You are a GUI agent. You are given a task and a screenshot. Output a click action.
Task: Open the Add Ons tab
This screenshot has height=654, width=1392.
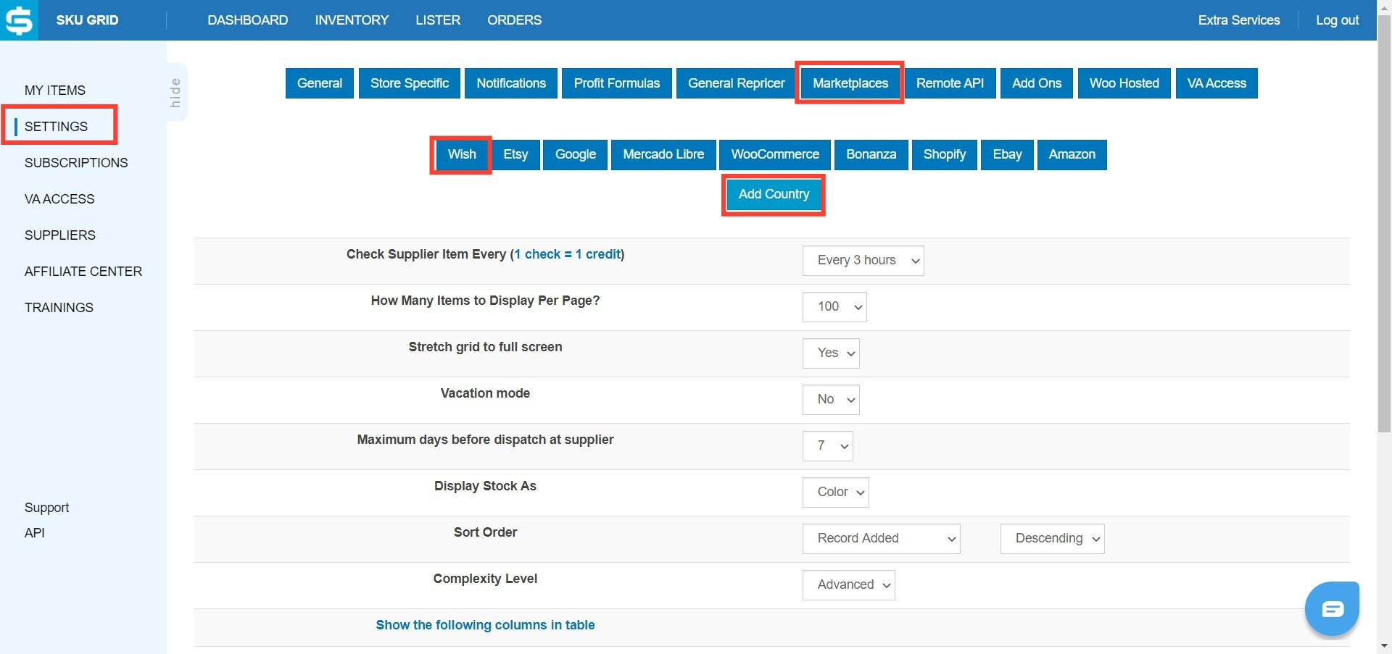pyautogui.click(x=1037, y=83)
